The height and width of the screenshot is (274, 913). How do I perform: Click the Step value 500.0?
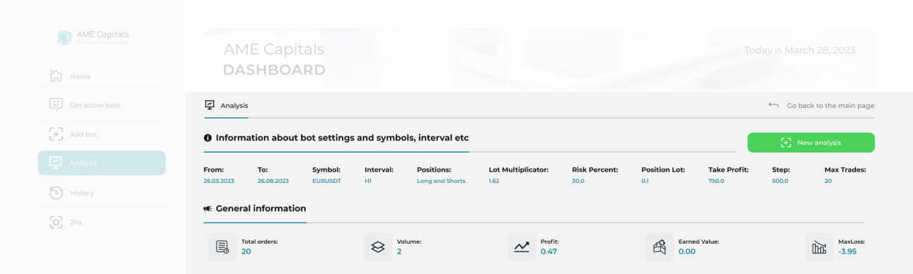pos(780,181)
